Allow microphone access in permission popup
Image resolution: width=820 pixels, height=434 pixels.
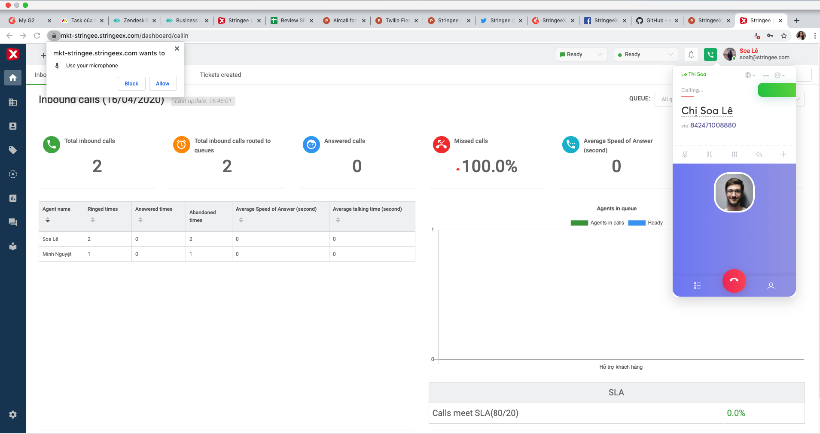(163, 84)
